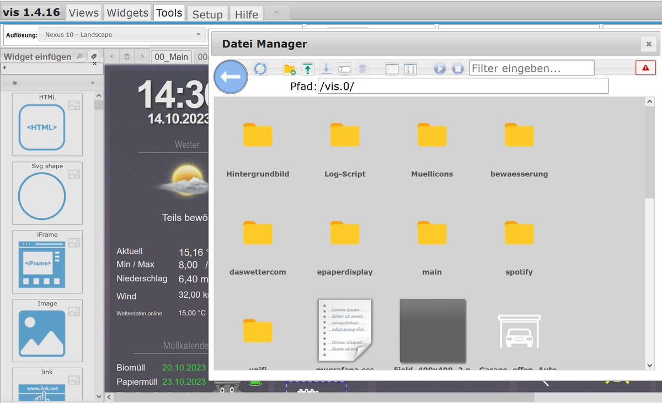Switch to tile view in Datei Manager
The image size is (662, 403).
(x=410, y=69)
